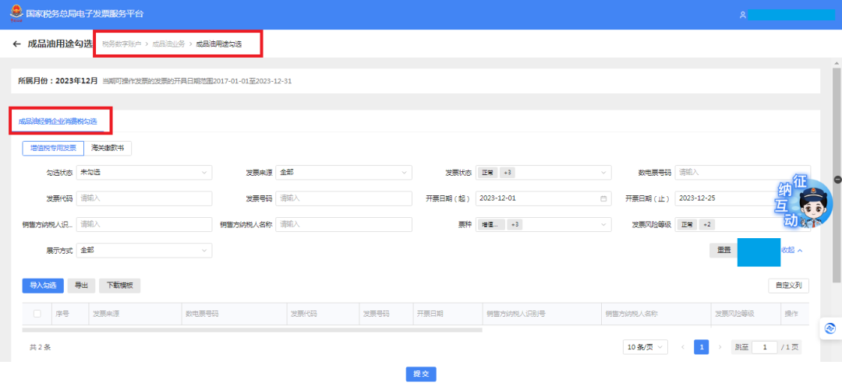Select the 成品油经销企业消费税勾选 tab
Image resolution: width=842 pixels, height=386 pixels.
pos(58,121)
